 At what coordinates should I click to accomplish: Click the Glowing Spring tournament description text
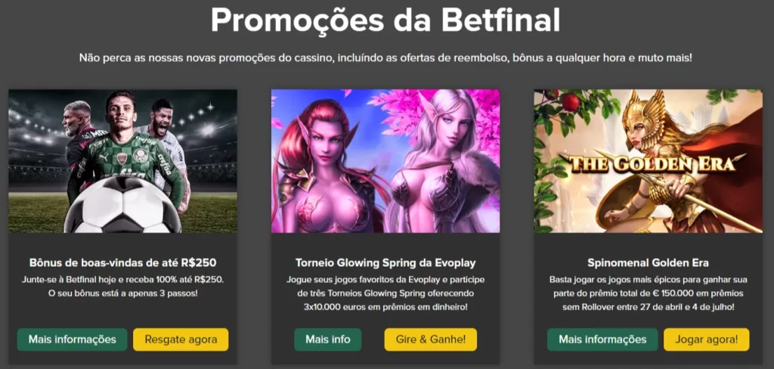click(385, 293)
